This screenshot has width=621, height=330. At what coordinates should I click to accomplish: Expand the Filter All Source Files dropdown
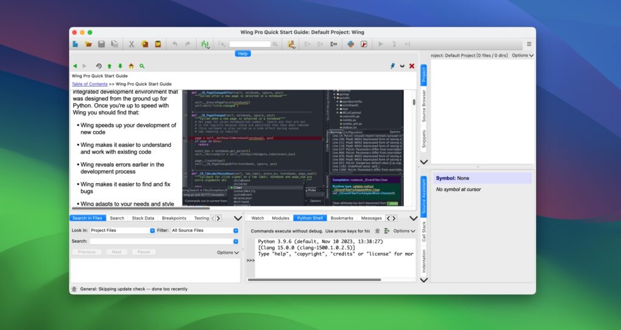[236, 231]
